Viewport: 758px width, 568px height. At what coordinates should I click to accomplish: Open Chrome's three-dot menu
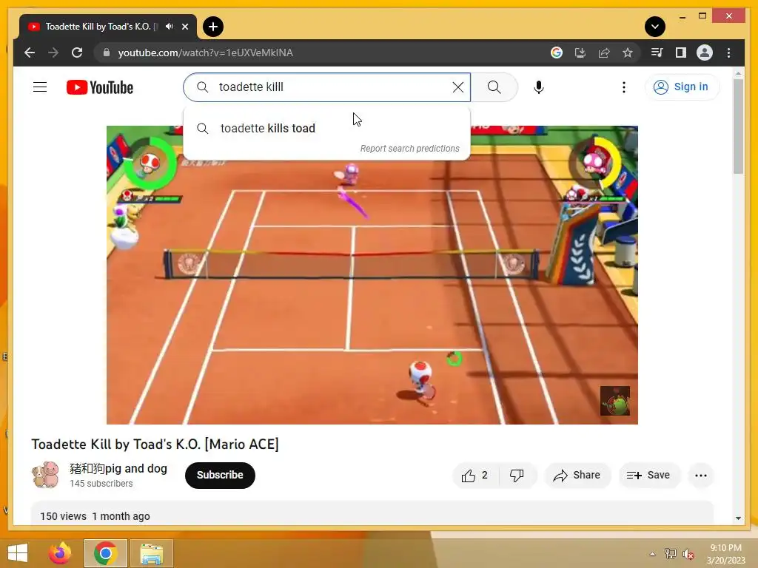(728, 53)
